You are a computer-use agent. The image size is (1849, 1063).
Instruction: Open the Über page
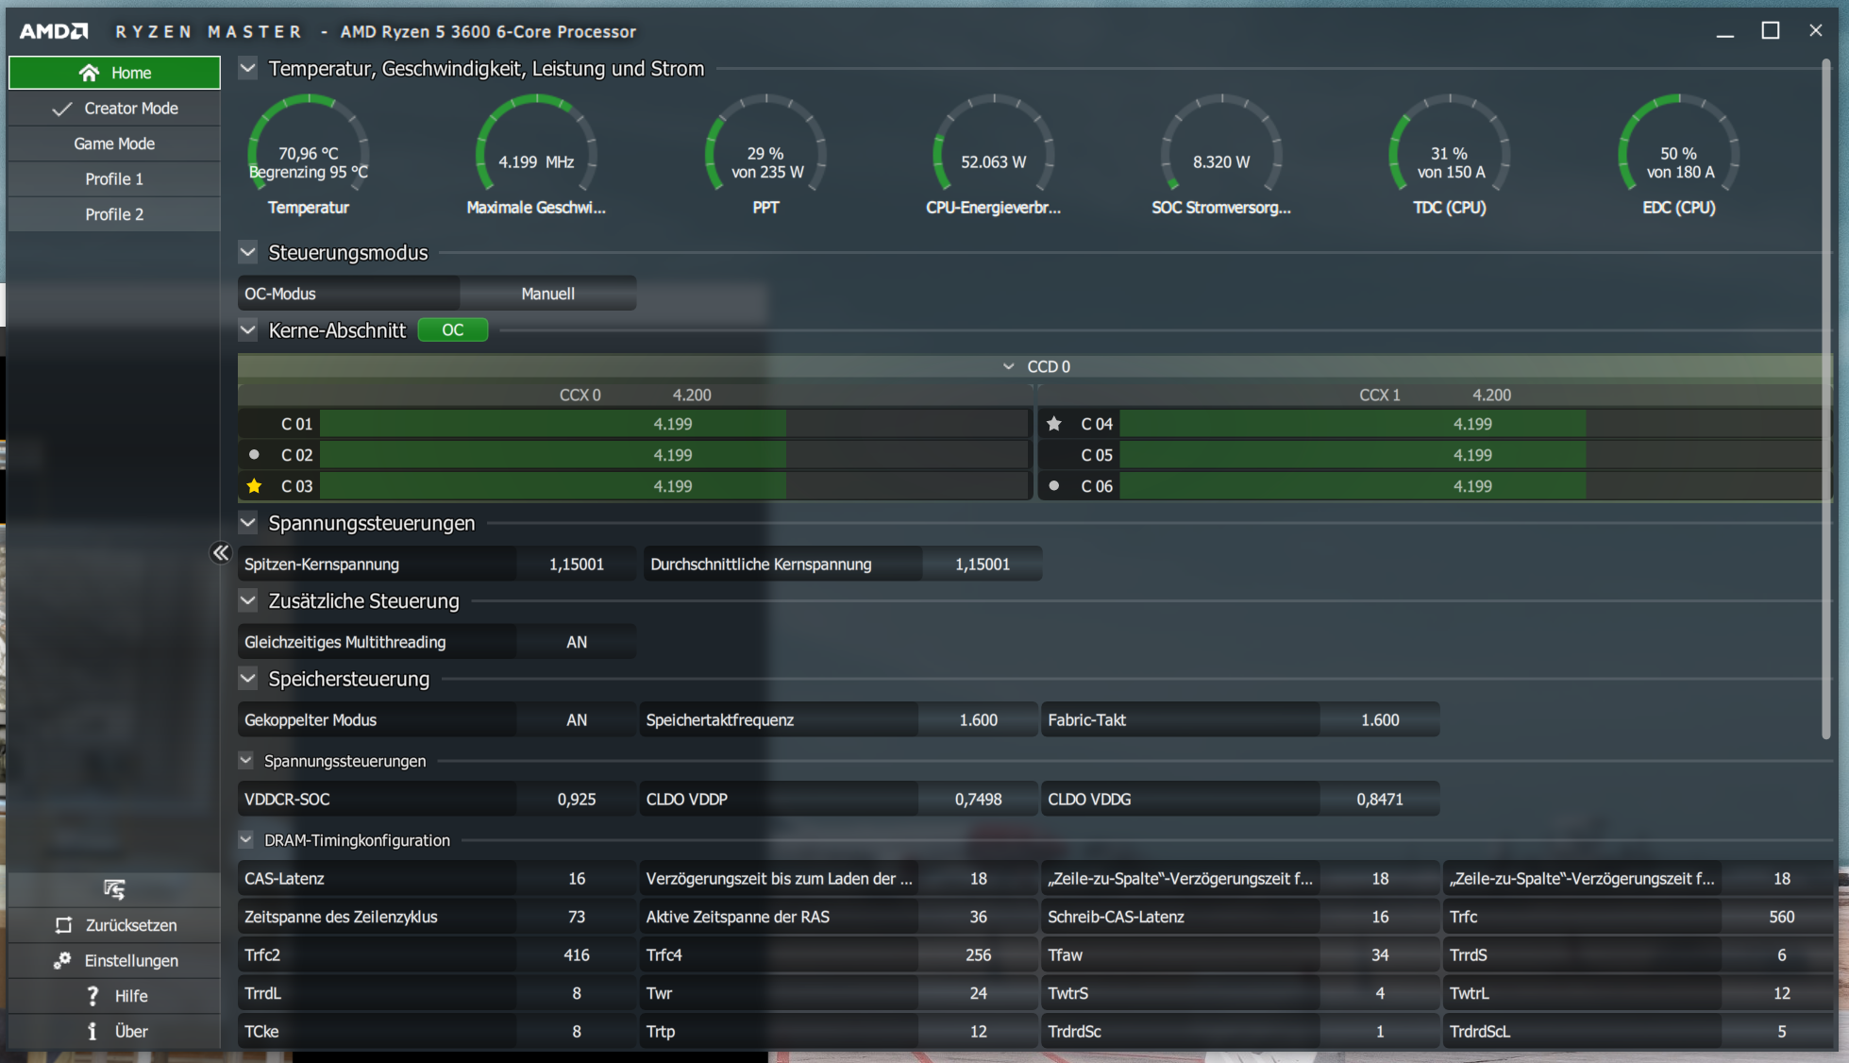point(114,1031)
